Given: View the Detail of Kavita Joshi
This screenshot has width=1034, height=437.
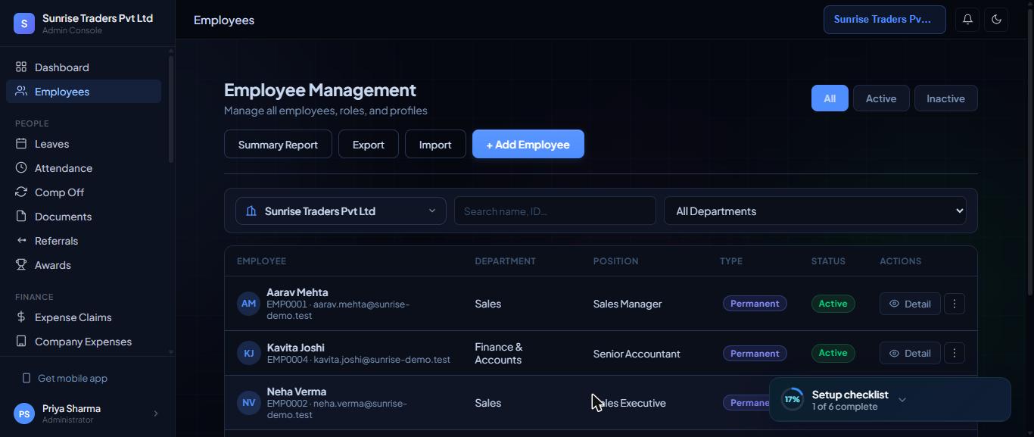Looking at the screenshot, I should point(910,353).
